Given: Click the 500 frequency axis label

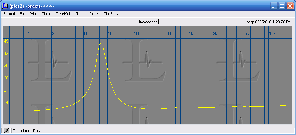Looking at the screenshot, I should coord(167,34).
